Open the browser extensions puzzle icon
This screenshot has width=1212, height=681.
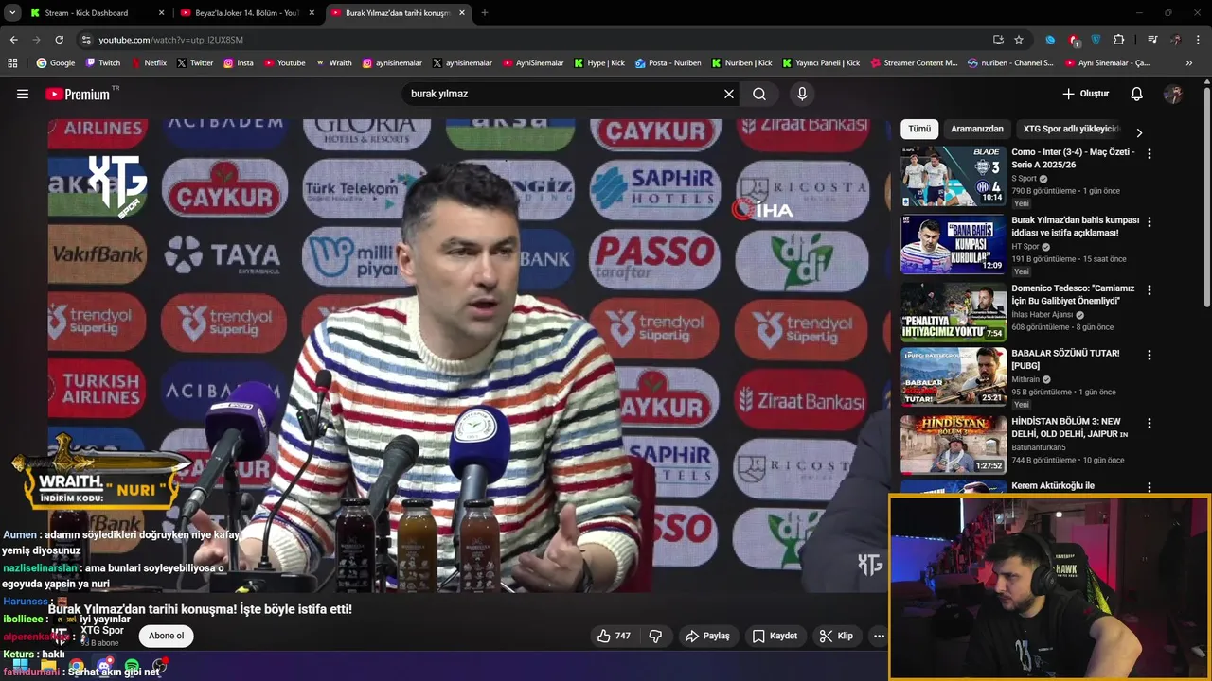pos(1119,40)
